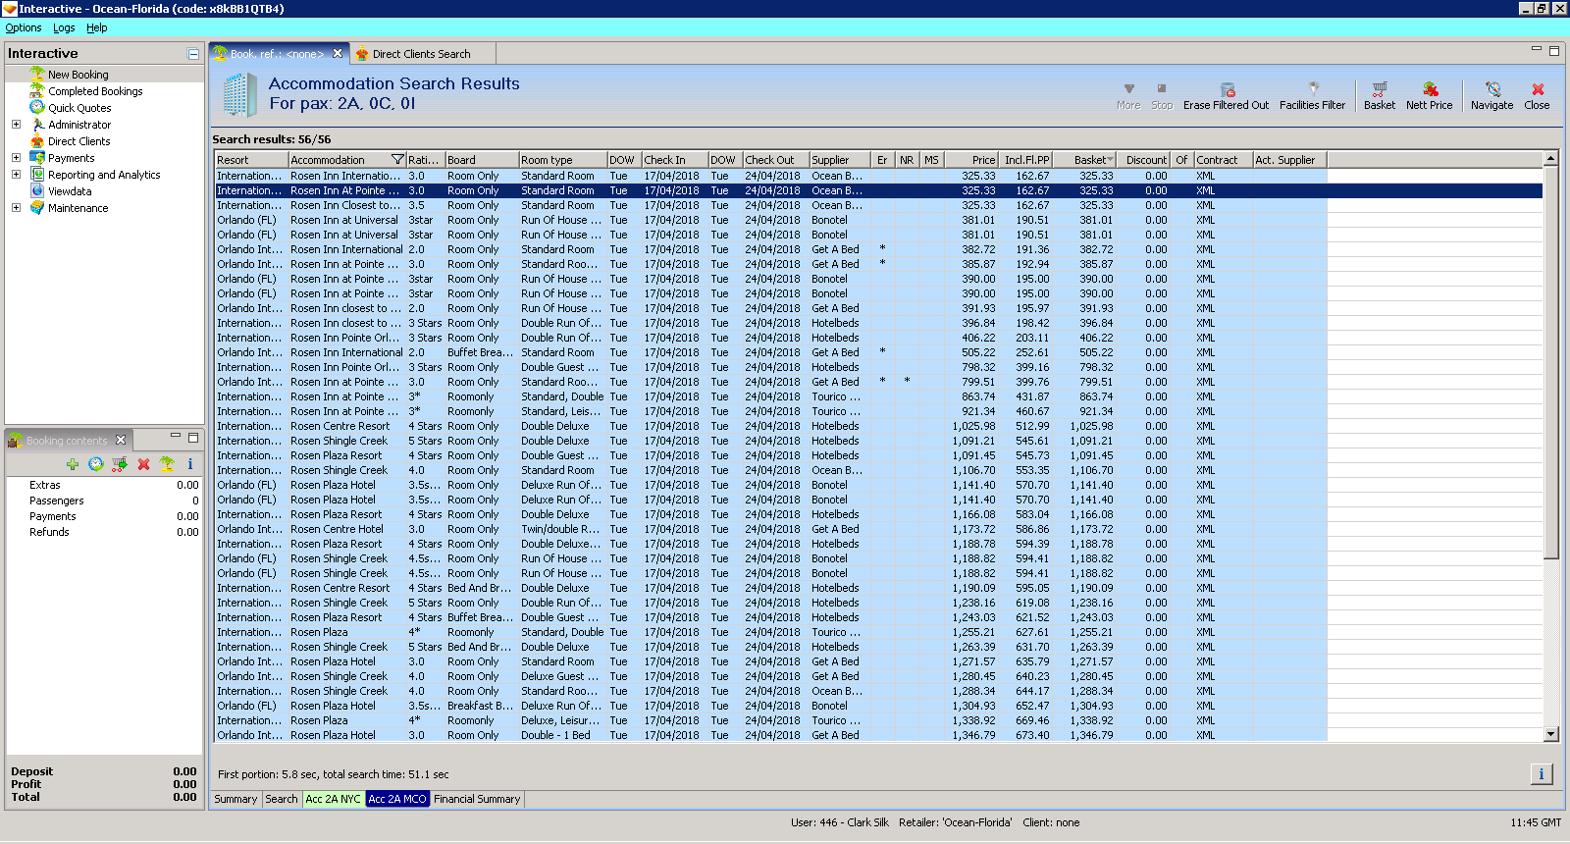Open the Logs menu
Screen dimensions: 1570x844
(x=64, y=27)
